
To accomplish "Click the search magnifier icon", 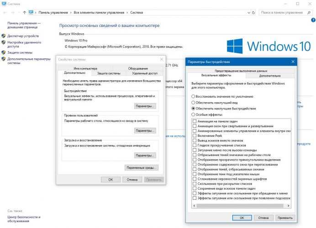I will 309,12.
